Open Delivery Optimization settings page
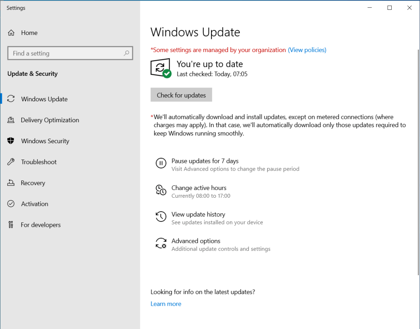 point(50,120)
